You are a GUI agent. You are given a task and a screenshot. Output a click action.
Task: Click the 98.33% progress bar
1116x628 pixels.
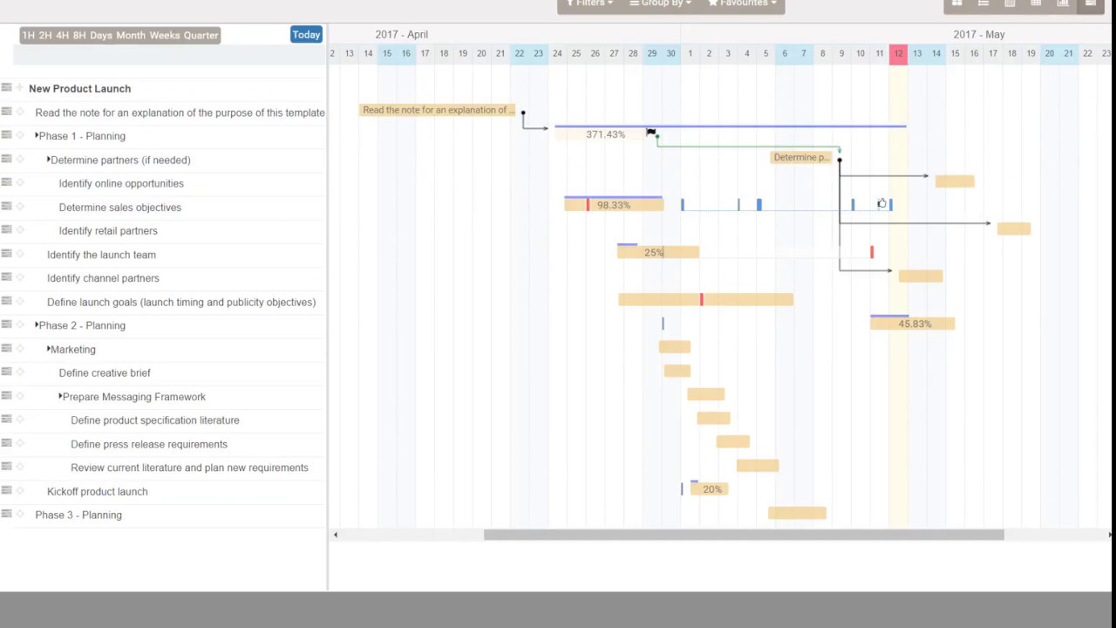pyautogui.click(x=614, y=205)
